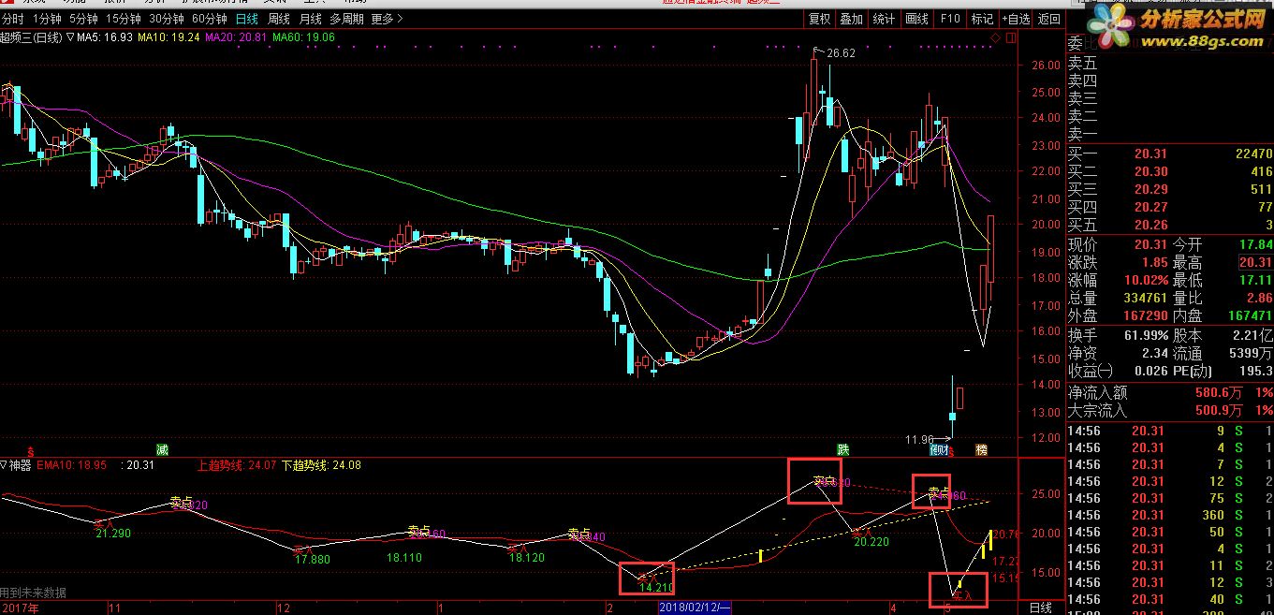The height and width of the screenshot is (615, 1274).
Task: Select the 60分钟 period tab
Action: 210,19
